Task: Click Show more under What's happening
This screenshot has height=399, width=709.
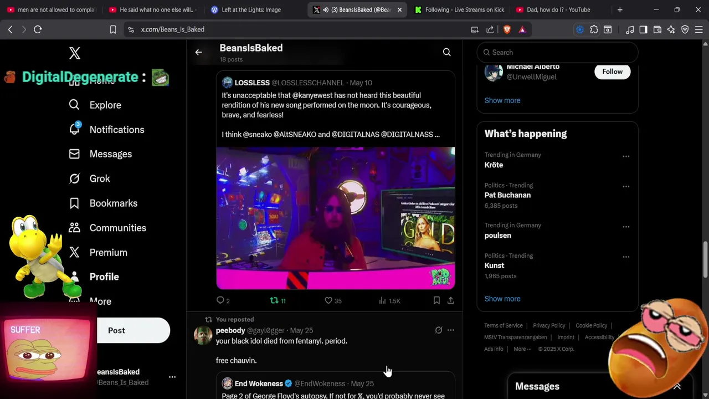Action: (x=502, y=299)
